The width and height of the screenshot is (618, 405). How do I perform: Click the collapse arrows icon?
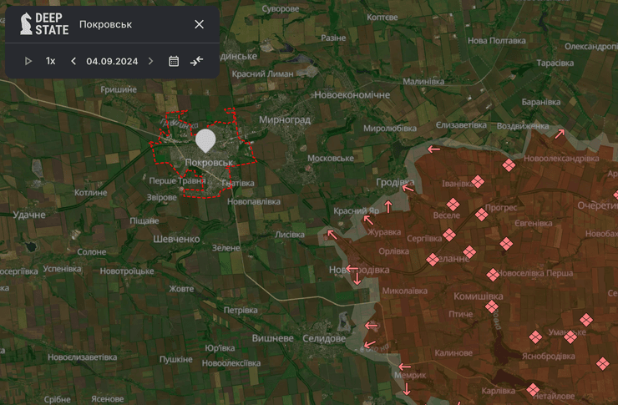click(x=197, y=61)
